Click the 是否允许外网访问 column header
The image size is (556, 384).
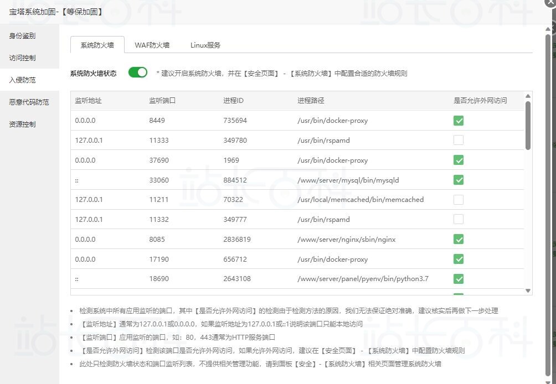click(x=480, y=101)
